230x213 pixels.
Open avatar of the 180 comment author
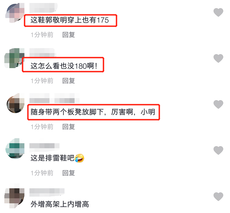click(14, 58)
